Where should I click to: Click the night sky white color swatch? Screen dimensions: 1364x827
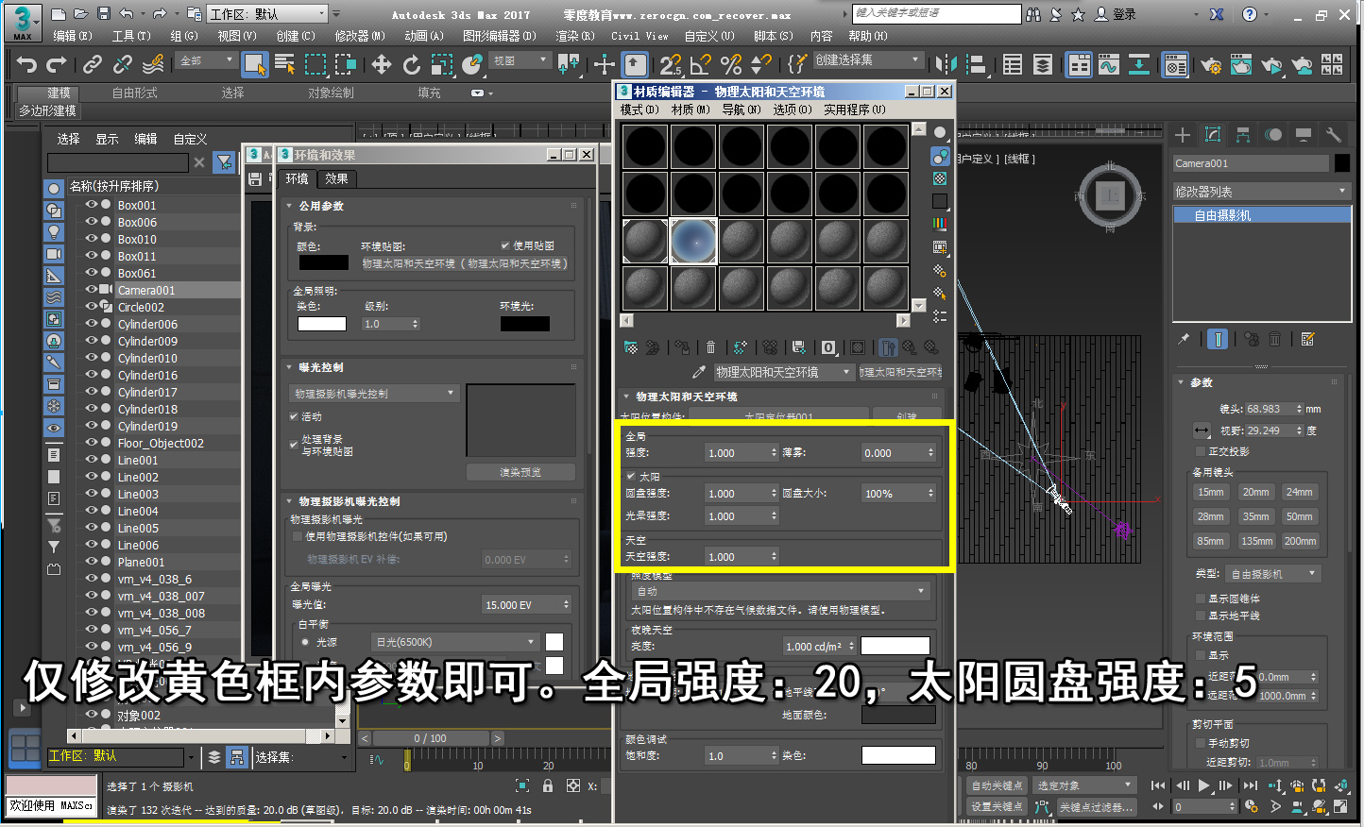coord(895,646)
